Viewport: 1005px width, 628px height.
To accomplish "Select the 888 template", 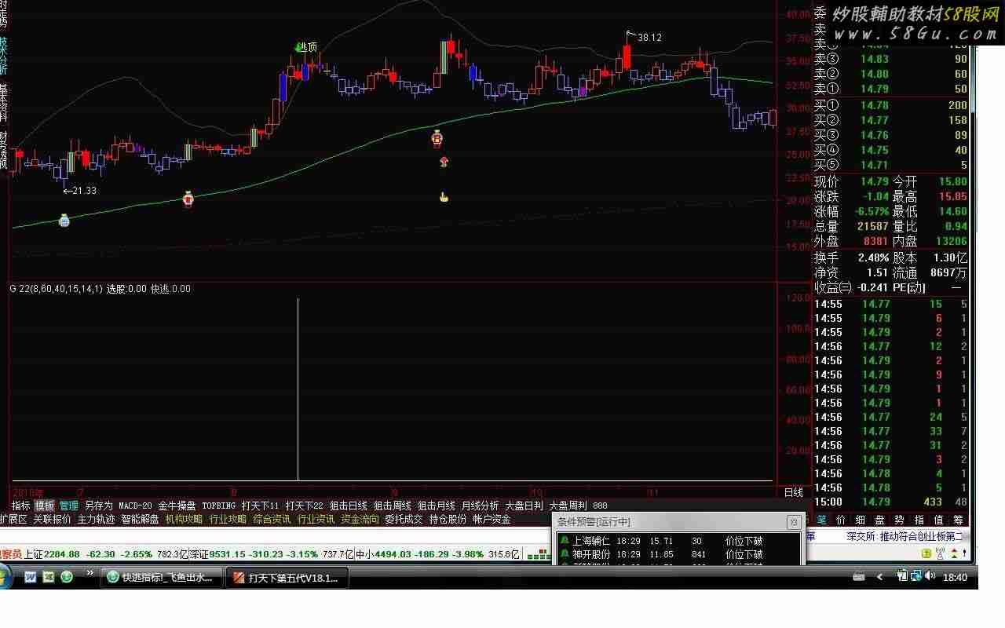I will 600,506.
